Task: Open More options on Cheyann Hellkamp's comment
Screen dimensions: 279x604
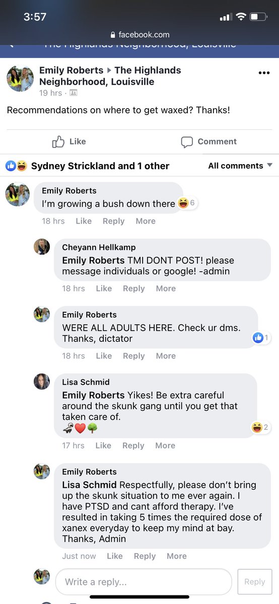Action: (x=166, y=288)
